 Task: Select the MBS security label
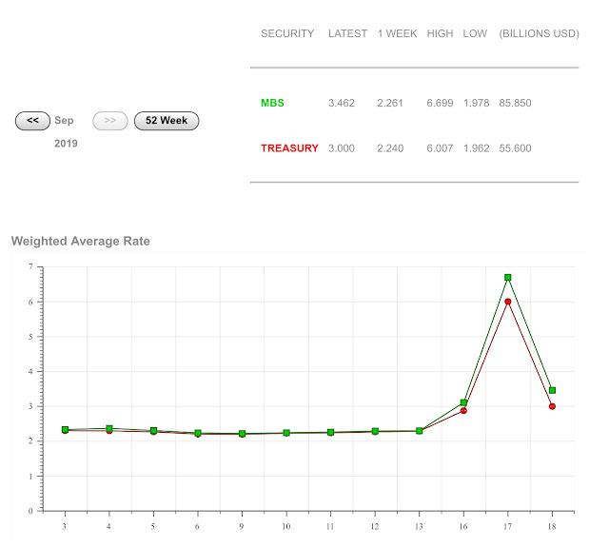pos(272,103)
